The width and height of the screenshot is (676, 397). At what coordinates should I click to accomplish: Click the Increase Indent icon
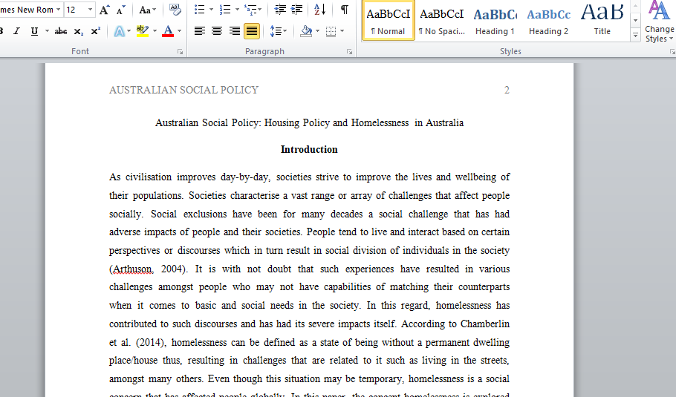[296, 10]
